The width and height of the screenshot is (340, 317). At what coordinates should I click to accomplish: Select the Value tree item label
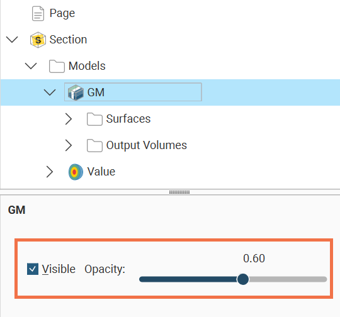point(101,172)
